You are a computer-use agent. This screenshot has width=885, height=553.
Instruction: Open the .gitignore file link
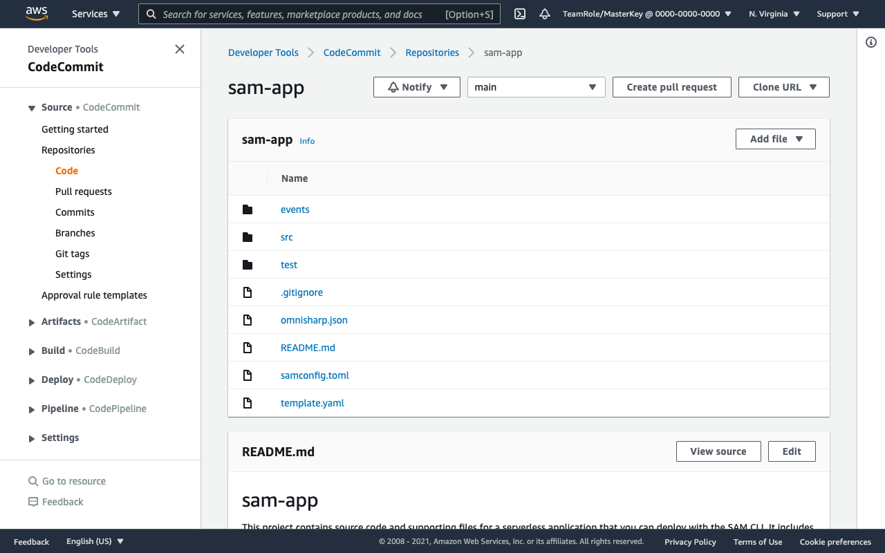click(301, 292)
